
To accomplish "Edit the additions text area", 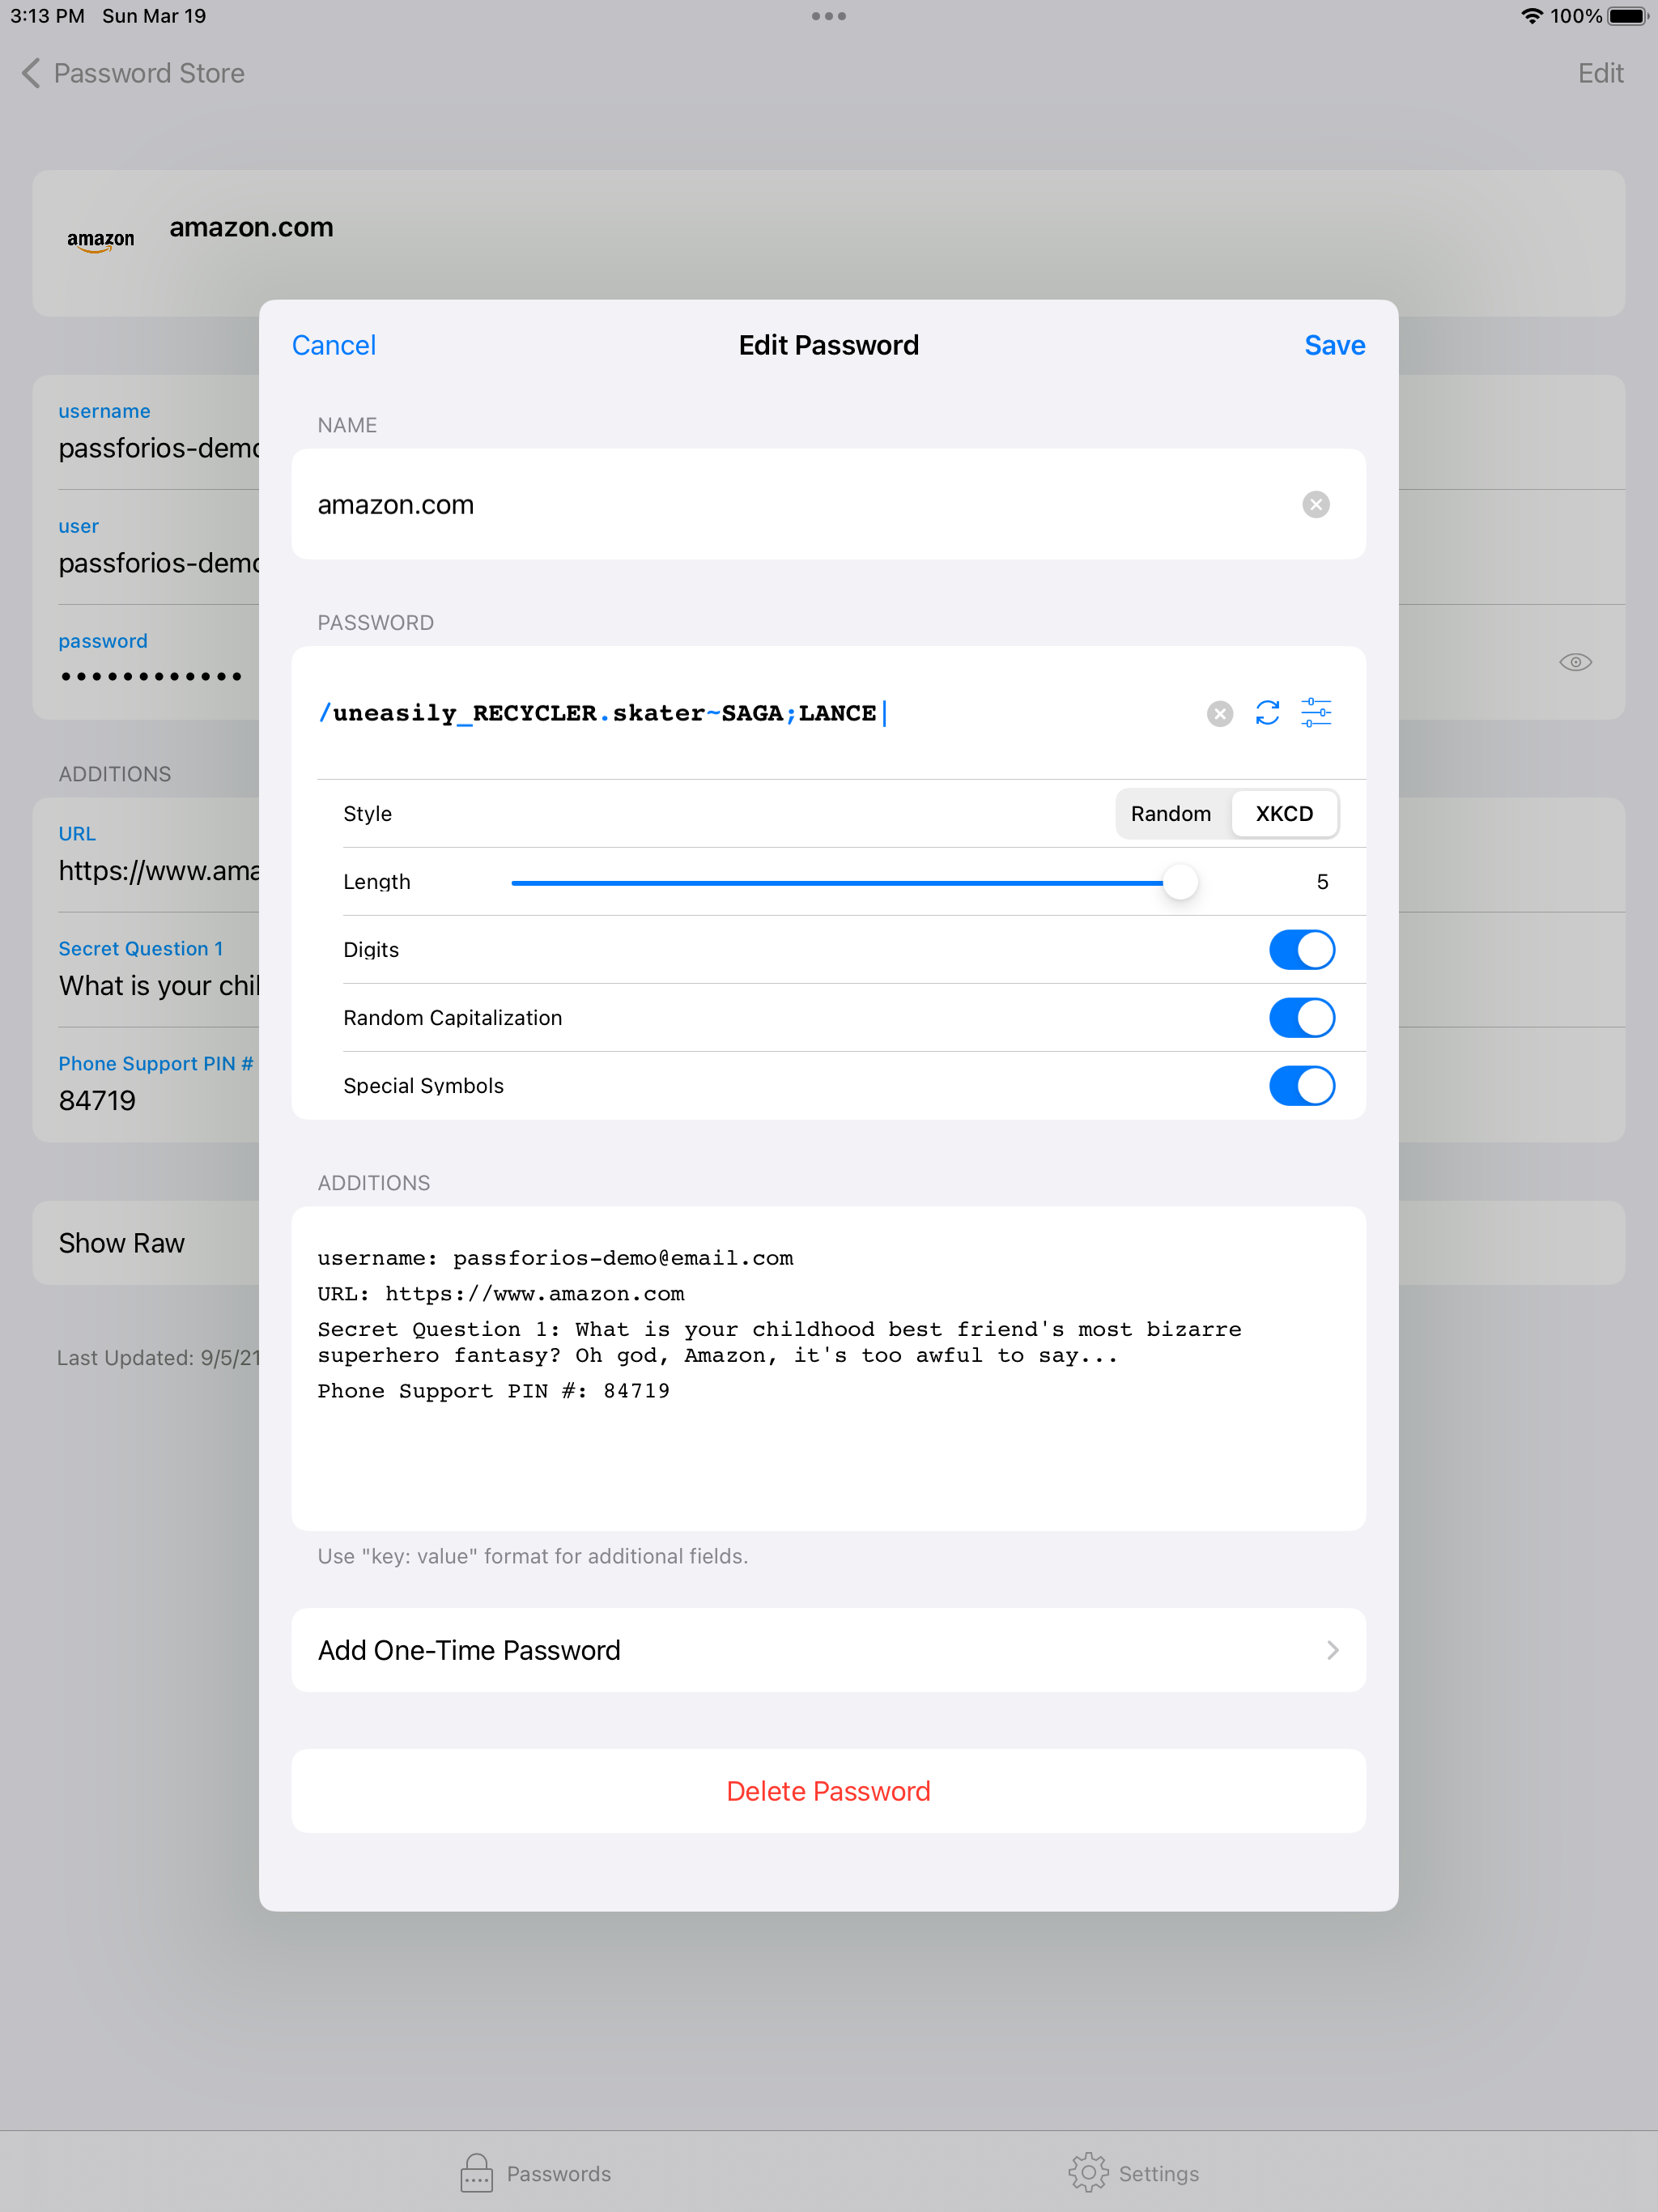I will (x=828, y=1369).
